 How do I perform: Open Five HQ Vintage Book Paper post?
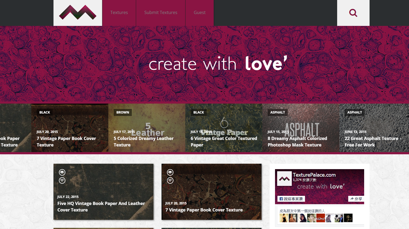101,207
